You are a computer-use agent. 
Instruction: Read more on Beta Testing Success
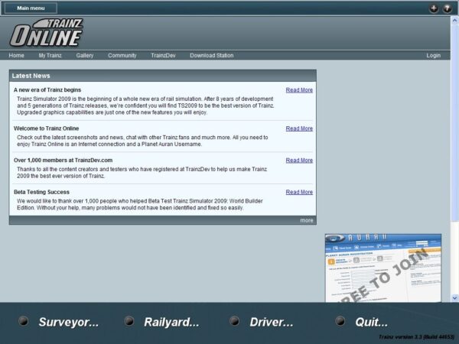(x=299, y=193)
